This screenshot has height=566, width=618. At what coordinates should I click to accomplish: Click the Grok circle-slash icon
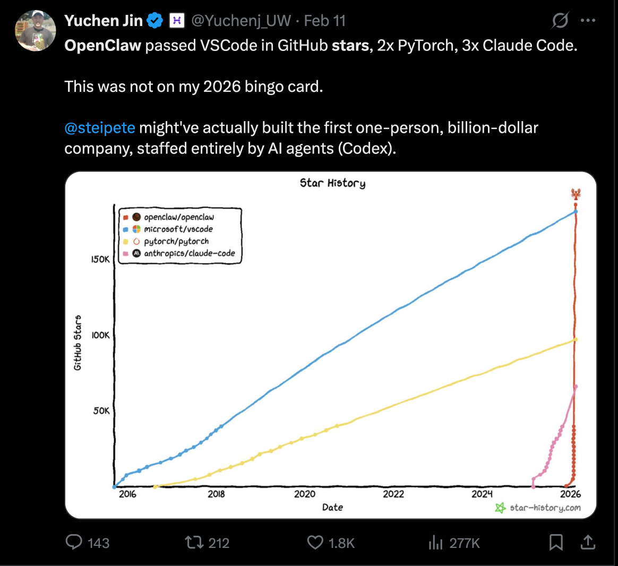pyautogui.click(x=560, y=21)
